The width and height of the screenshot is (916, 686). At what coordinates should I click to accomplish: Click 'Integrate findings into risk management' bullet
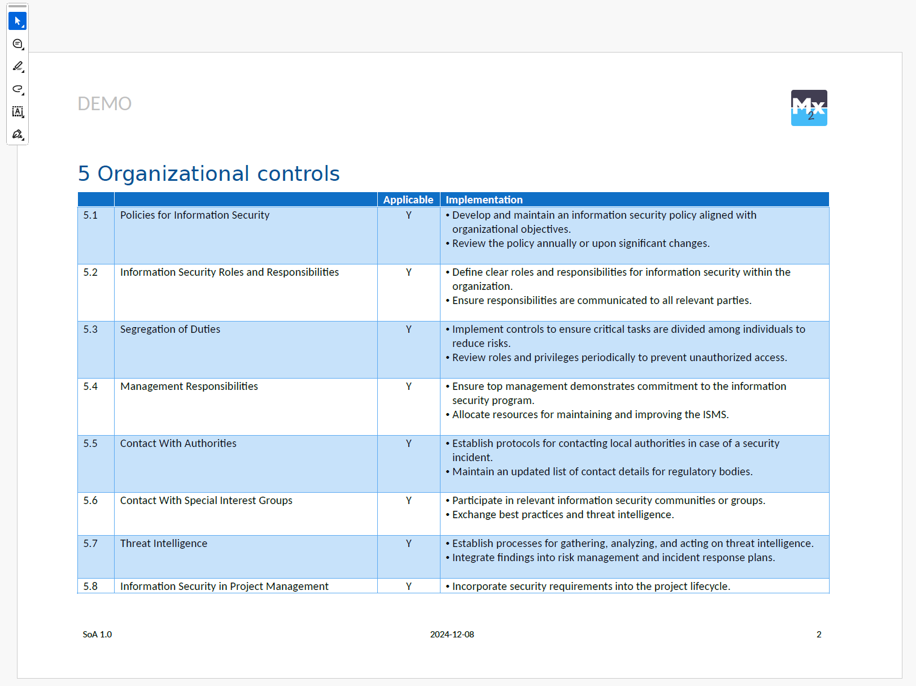[610, 558]
